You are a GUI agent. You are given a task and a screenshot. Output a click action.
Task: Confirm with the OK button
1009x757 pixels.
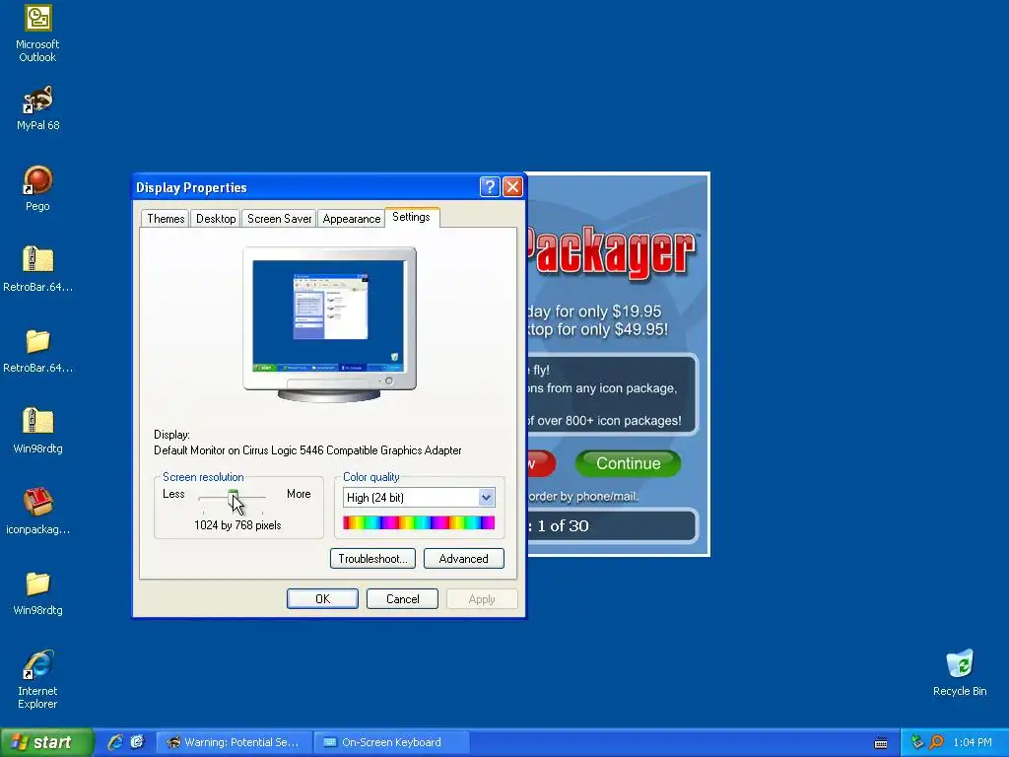coord(322,598)
